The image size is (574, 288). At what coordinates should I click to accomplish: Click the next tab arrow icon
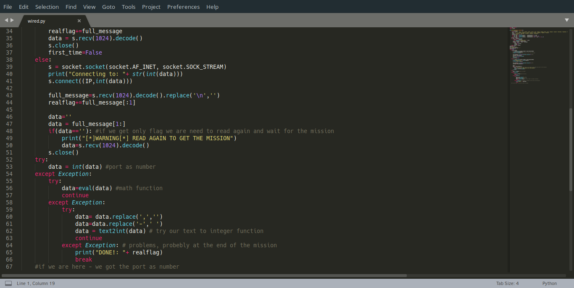click(12, 20)
